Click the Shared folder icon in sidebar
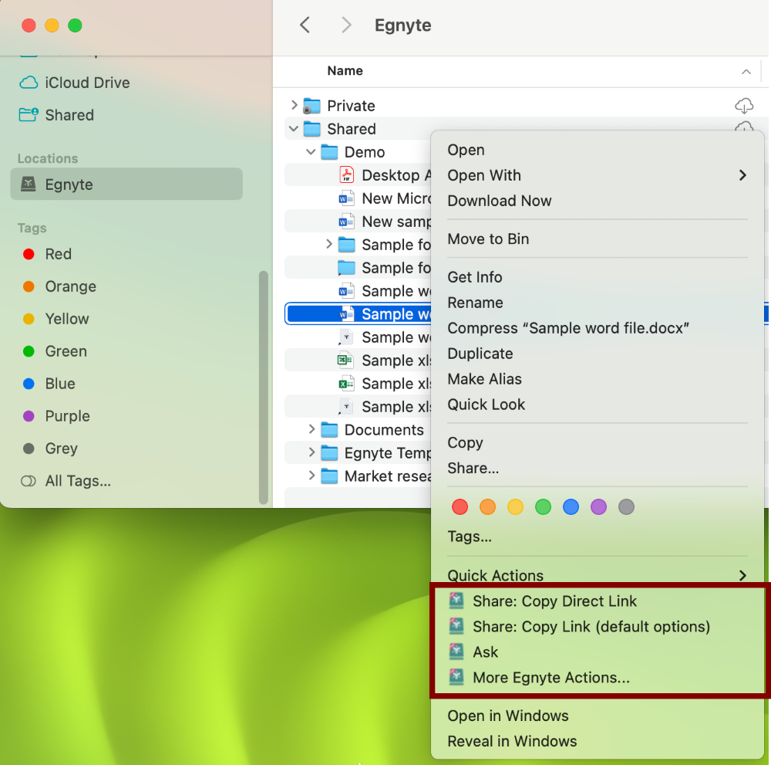 pyautogui.click(x=29, y=115)
